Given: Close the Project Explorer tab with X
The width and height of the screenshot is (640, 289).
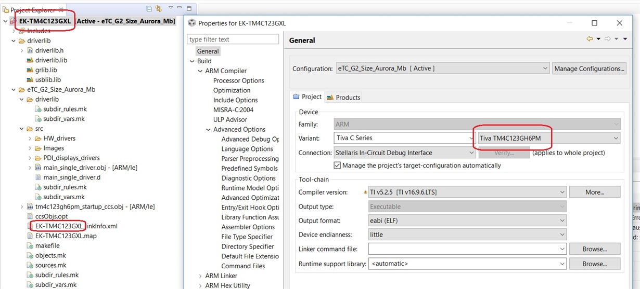Looking at the screenshot, I should (x=61, y=10).
